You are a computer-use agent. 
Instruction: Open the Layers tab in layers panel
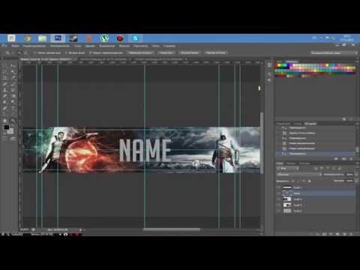(280, 163)
